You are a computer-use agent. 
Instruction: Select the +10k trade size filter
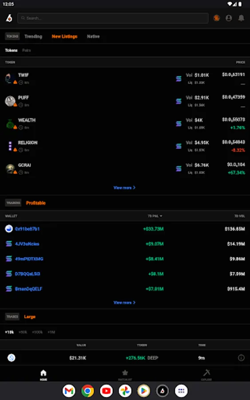pyautogui.click(x=9, y=332)
